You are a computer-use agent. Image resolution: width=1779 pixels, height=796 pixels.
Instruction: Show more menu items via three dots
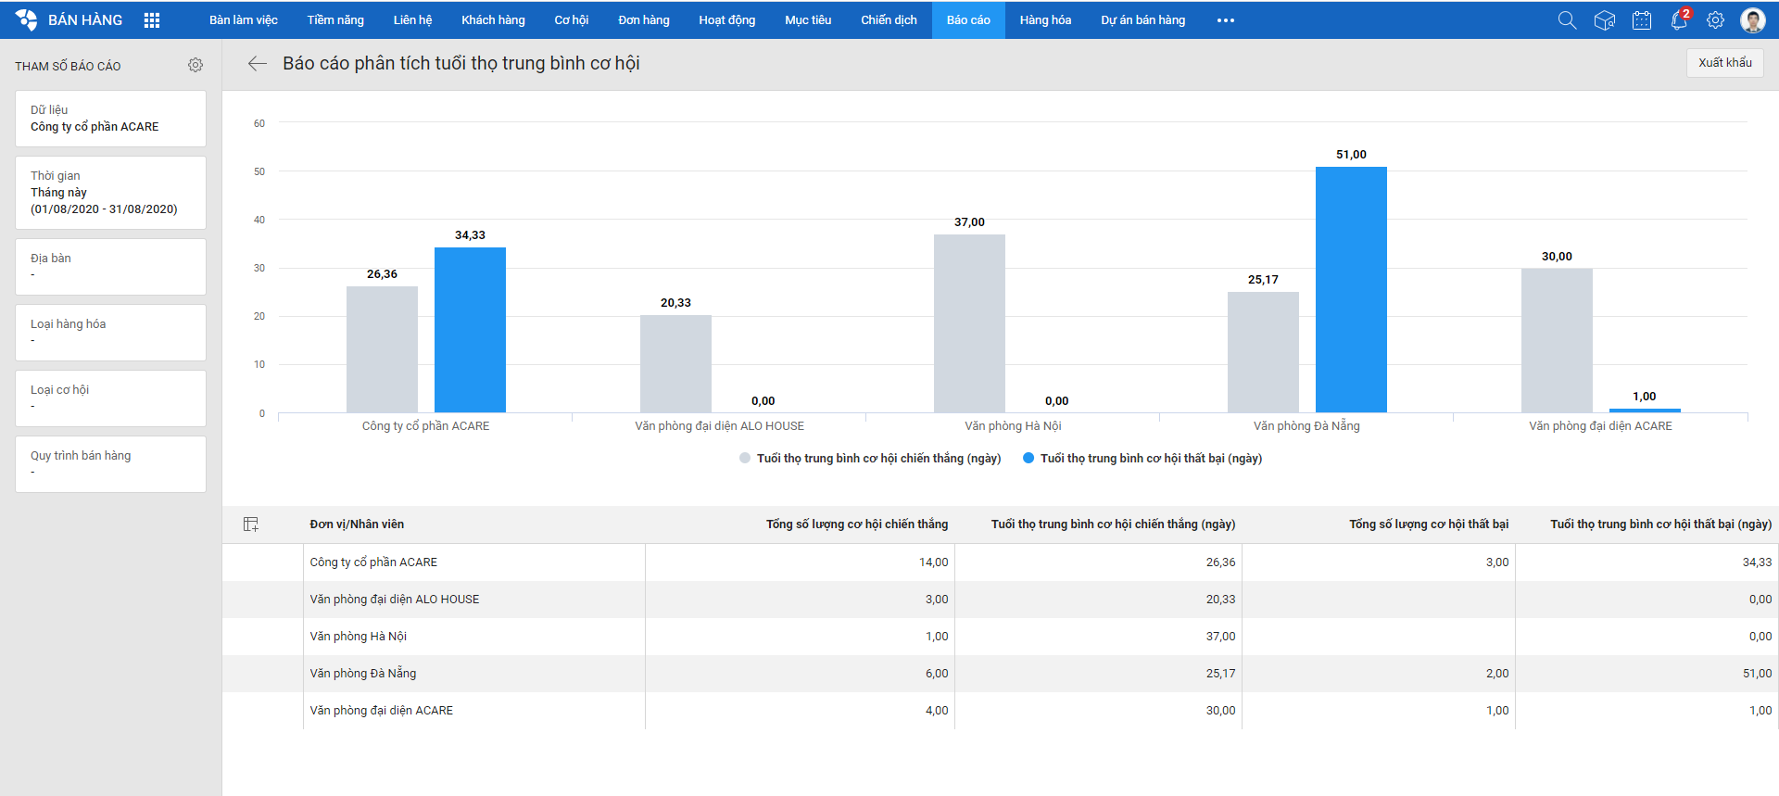[1226, 20]
